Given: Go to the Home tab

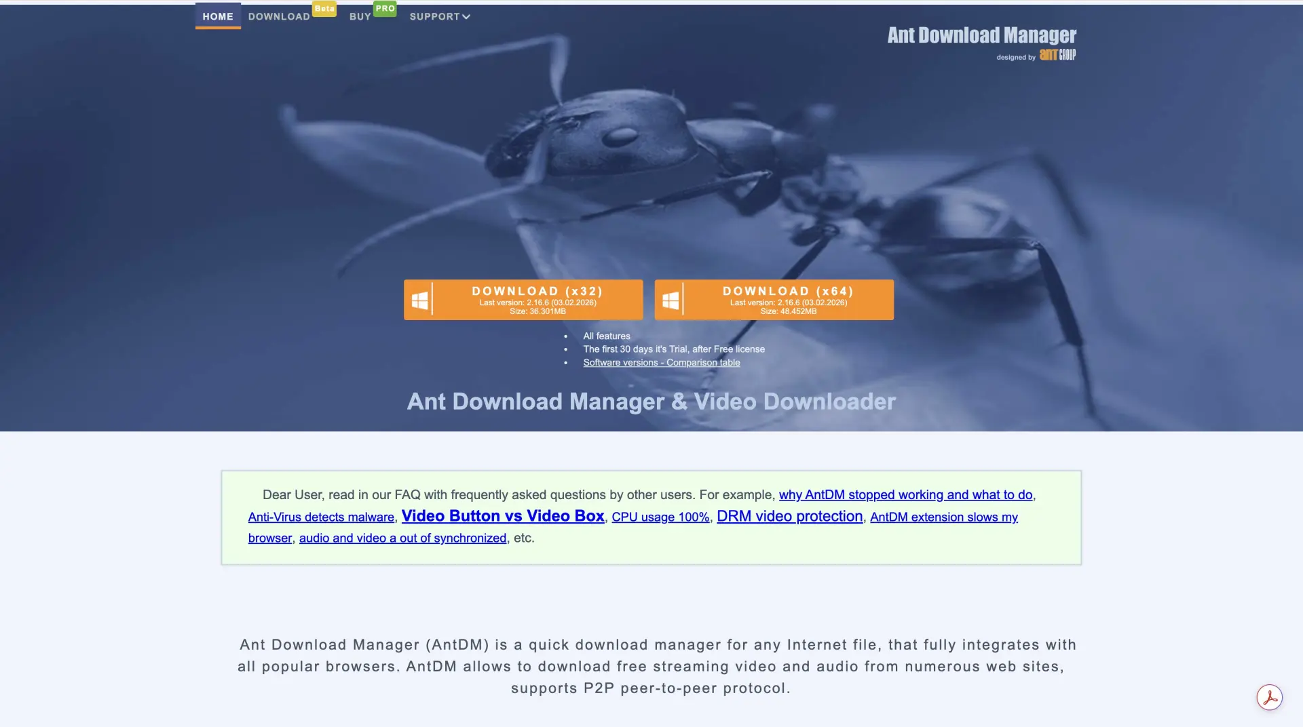Looking at the screenshot, I should (x=218, y=16).
